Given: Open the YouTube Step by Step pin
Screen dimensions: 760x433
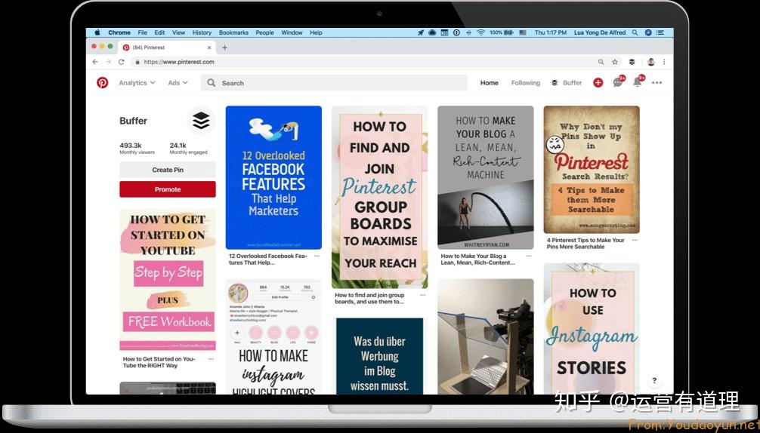Looking at the screenshot, I should click(x=168, y=279).
